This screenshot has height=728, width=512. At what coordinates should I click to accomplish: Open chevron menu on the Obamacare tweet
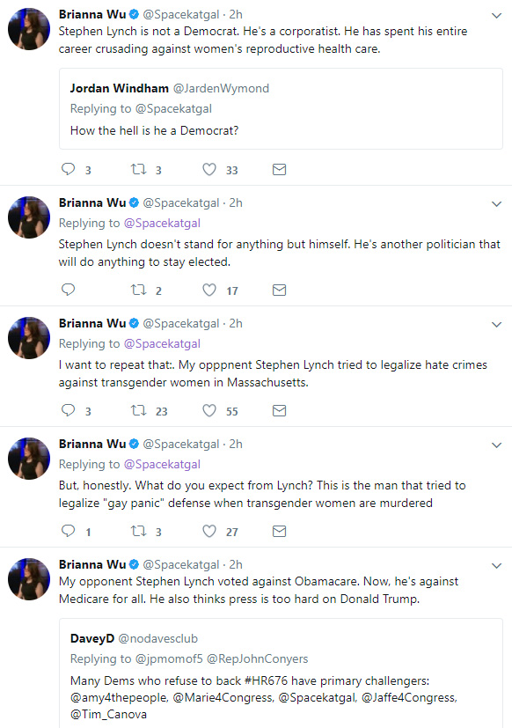pyautogui.click(x=496, y=566)
